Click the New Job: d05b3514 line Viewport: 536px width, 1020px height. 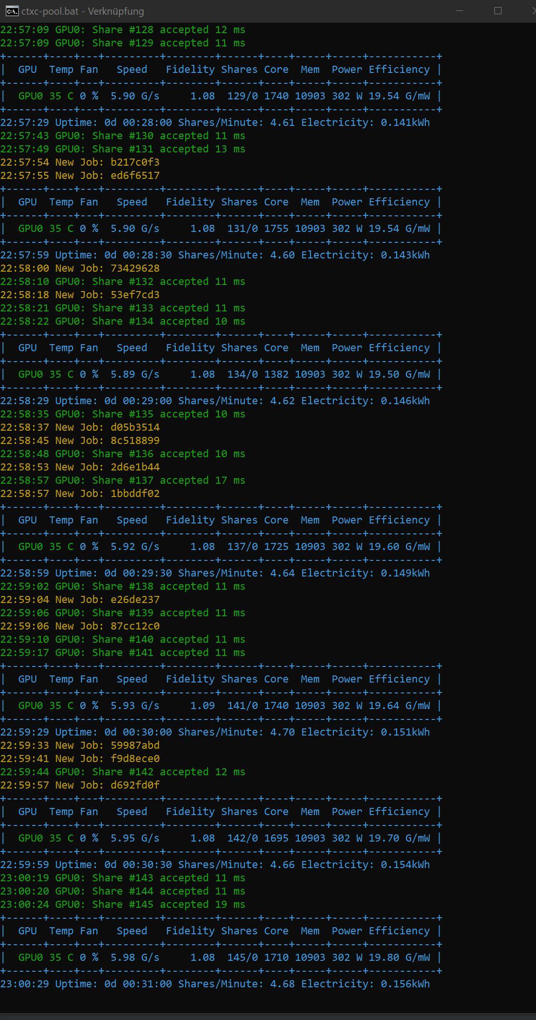pyautogui.click(x=80, y=427)
